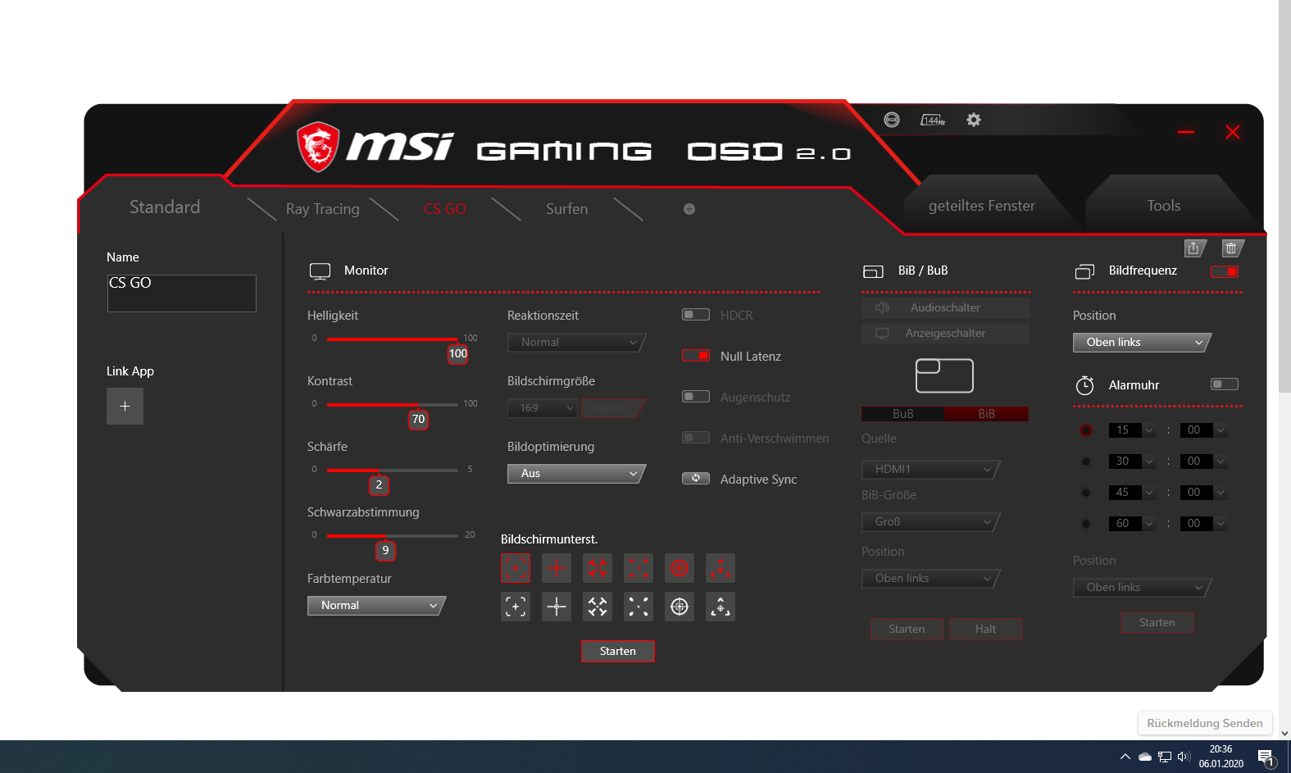Image resolution: width=1291 pixels, height=773 pixels.
Task: Open the Reaktionszeit Normal dropdown
Action: point(576,343)
